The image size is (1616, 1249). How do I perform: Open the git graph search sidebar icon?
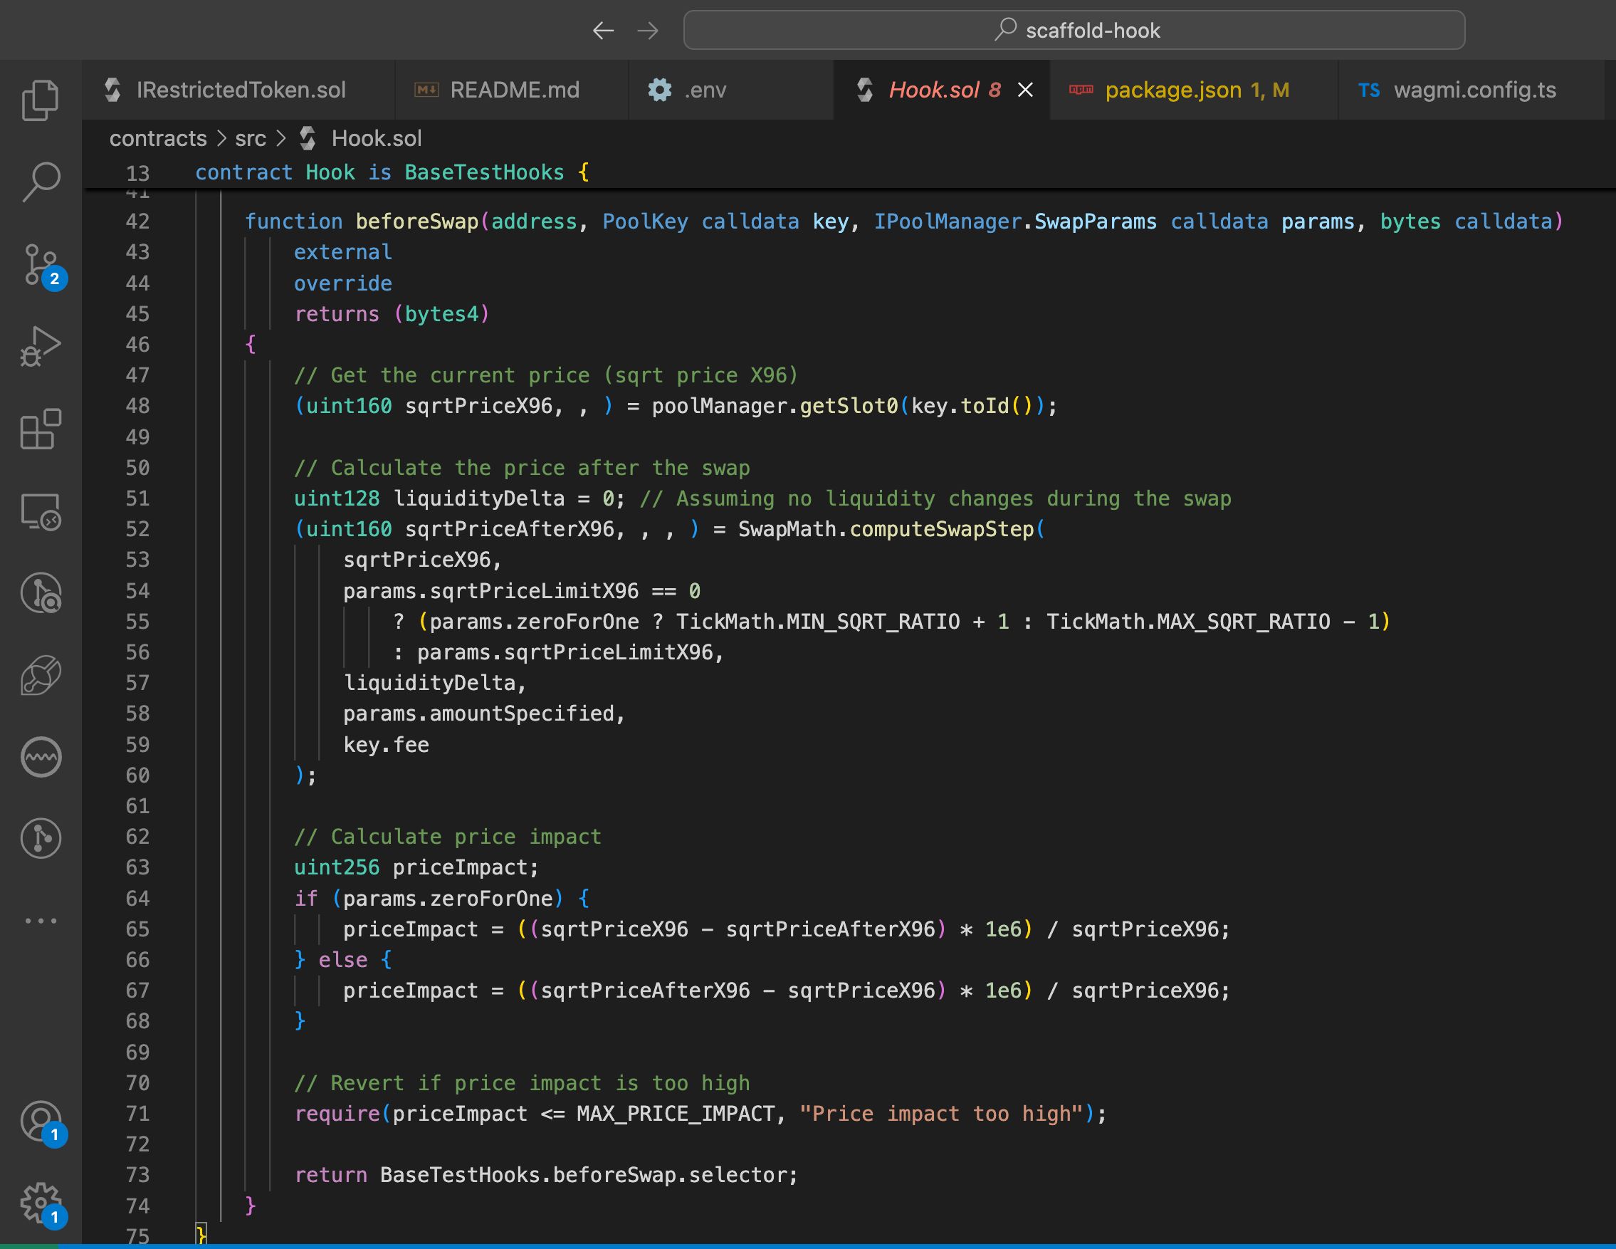point(41,592)
